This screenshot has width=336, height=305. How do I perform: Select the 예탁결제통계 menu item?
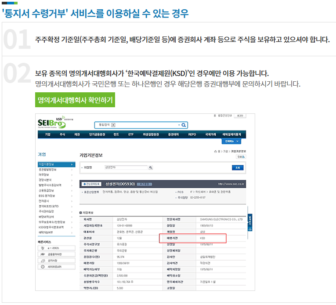(231, 134)
